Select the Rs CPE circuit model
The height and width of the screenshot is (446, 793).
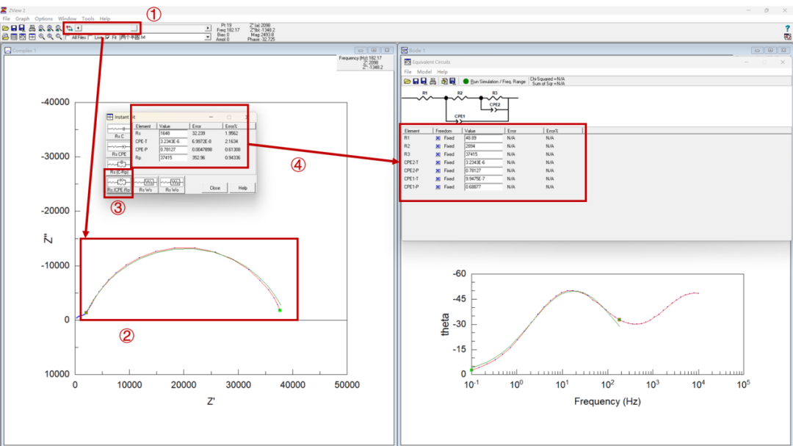click(119, 149)
